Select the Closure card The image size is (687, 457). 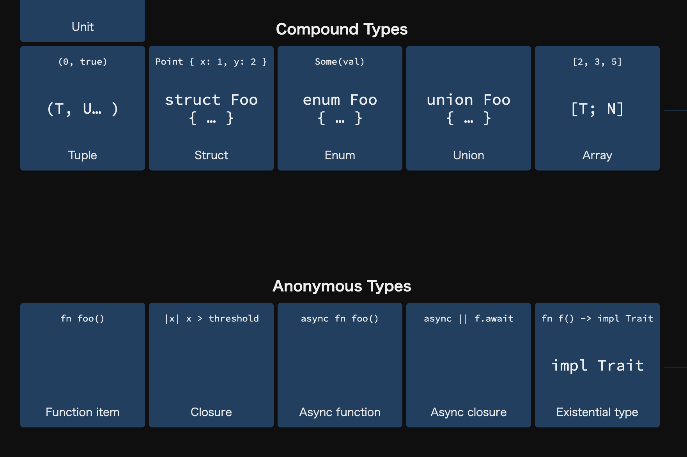(211, 365)
